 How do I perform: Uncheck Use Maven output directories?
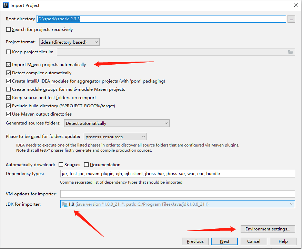pyautogui.click(x=8, y=114)
